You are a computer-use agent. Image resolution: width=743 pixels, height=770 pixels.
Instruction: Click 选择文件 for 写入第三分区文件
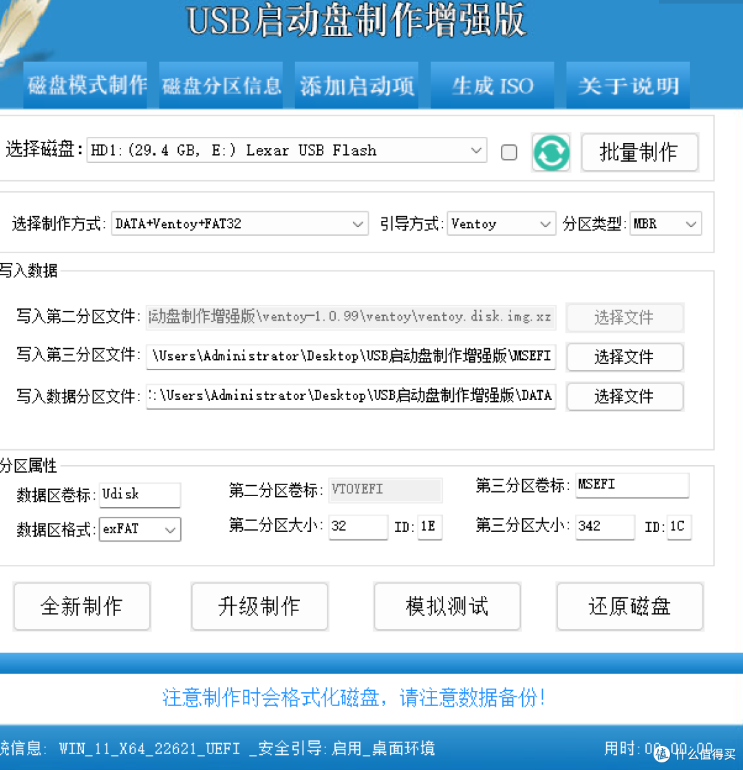point(625,357)
